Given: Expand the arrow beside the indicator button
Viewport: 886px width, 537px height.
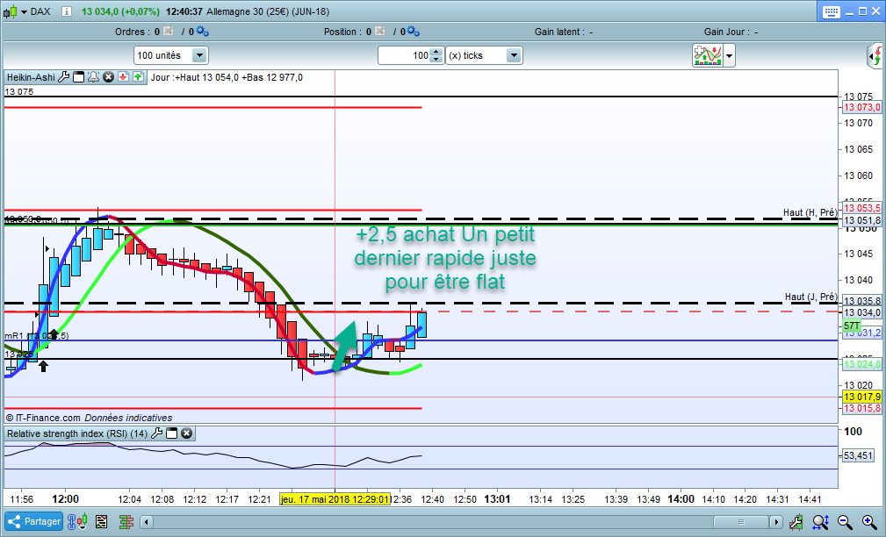Looking at the screenshot, I should coord(730,56).
